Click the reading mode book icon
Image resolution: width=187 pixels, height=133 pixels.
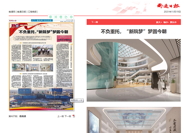(51, 17)
